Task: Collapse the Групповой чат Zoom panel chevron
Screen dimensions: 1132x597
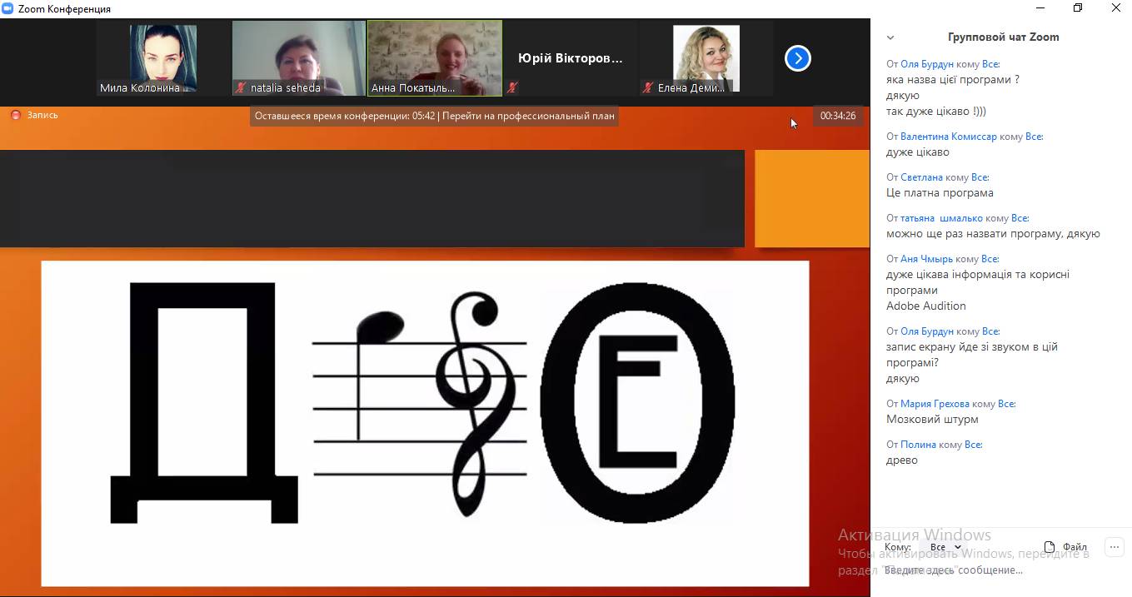Action: 890,37
